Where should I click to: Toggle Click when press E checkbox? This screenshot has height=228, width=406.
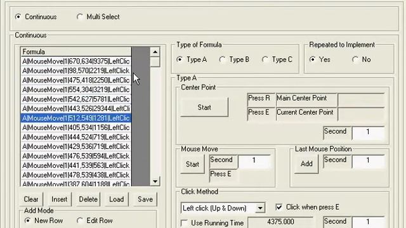pos(279,207)
